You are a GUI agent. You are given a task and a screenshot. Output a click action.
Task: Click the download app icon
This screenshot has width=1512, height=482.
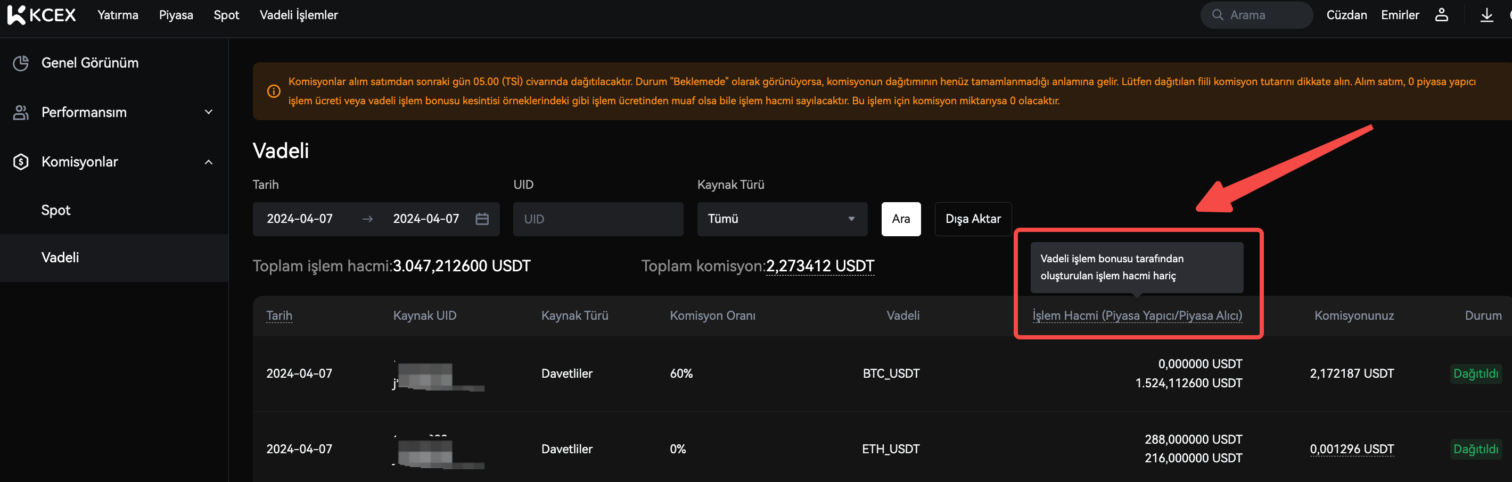coord(1486,15)
